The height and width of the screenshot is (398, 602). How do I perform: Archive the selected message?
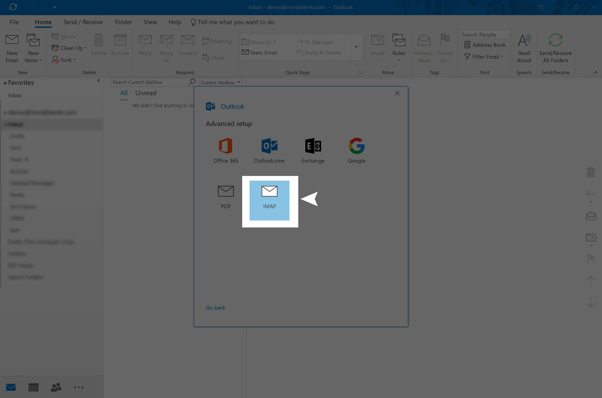120,45
